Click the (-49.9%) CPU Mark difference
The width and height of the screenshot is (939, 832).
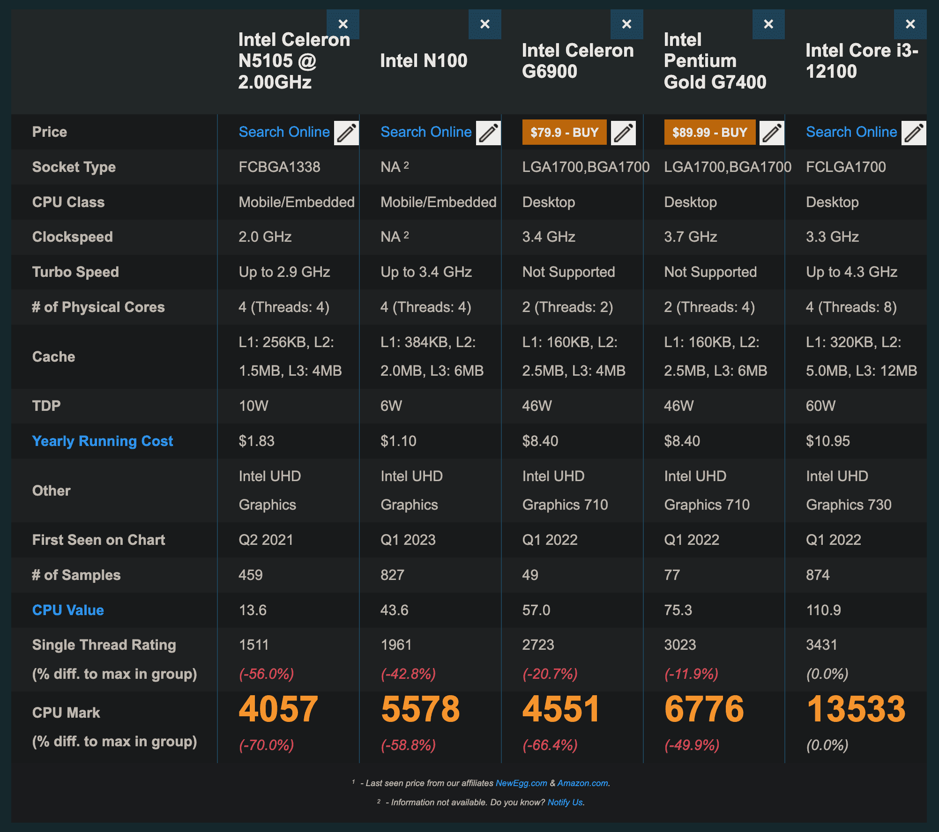692,745
